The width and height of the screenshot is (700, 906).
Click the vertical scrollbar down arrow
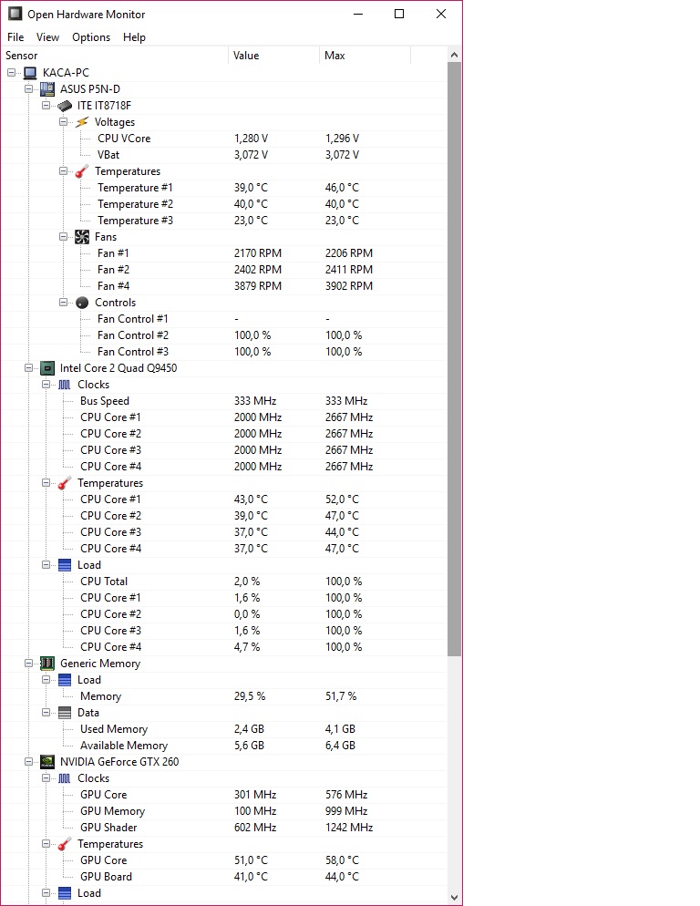455,897
